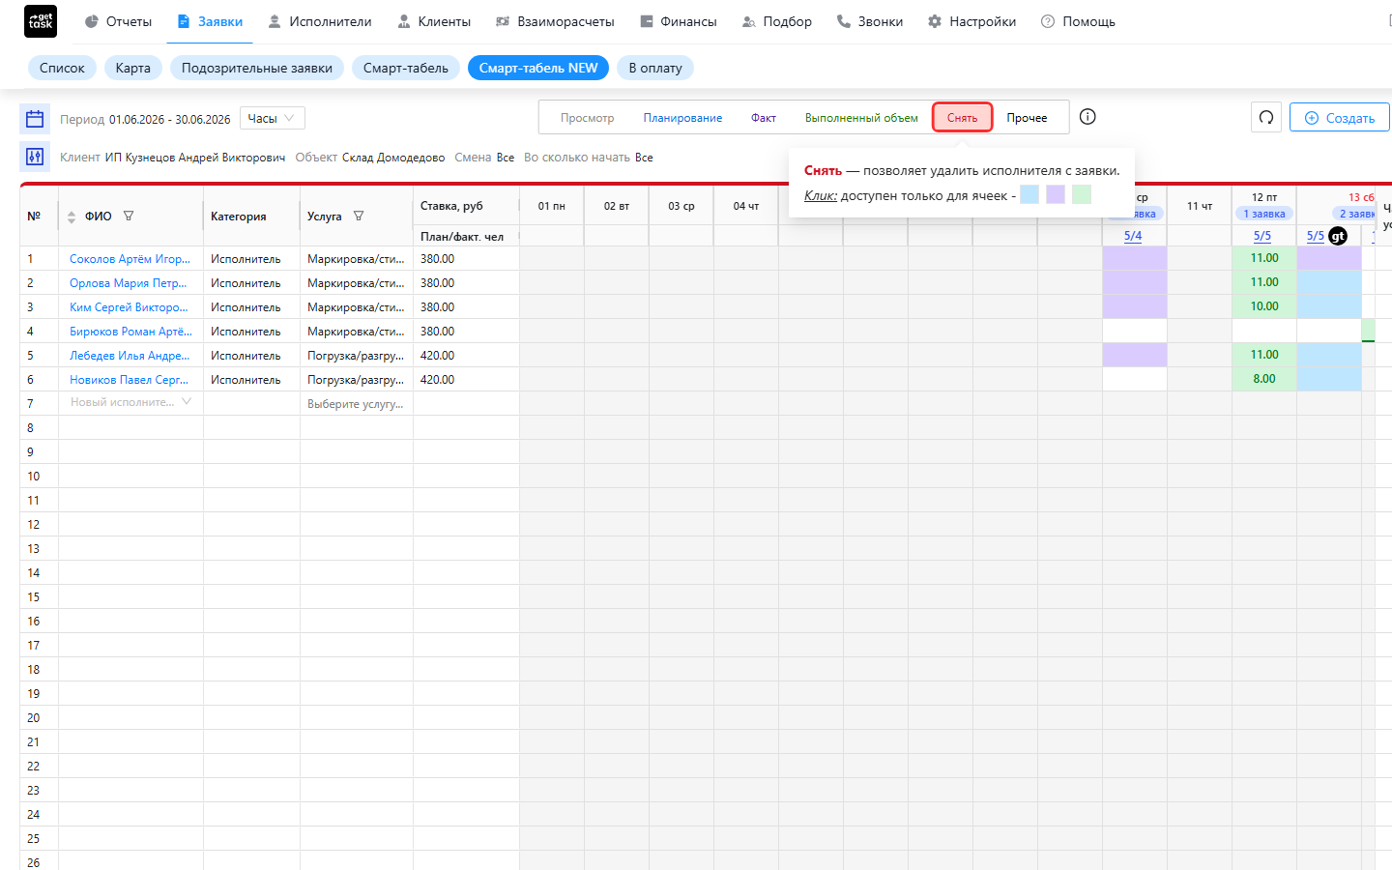Sort rows using ФИО sort arrows
The image size is (1392, 870).
72,217
